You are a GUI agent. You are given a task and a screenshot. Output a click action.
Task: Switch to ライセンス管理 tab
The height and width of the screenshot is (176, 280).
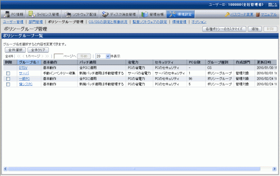point(44,14)
